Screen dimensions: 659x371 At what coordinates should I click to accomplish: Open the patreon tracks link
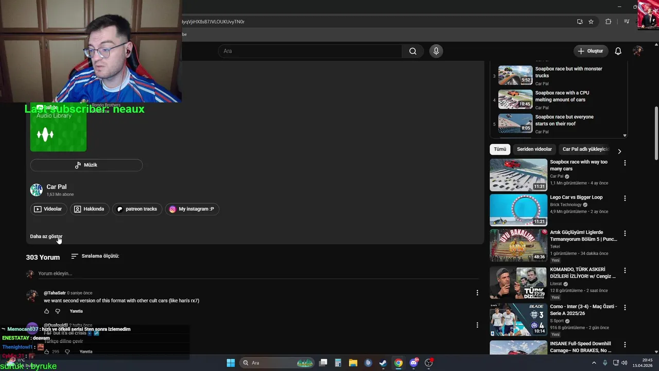137,209
